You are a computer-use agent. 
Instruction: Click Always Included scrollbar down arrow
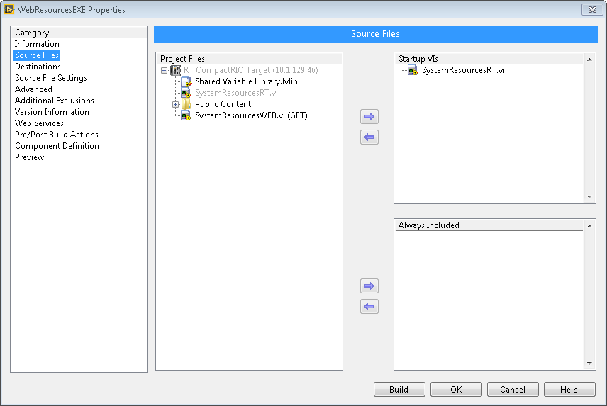tap(589, 363)
